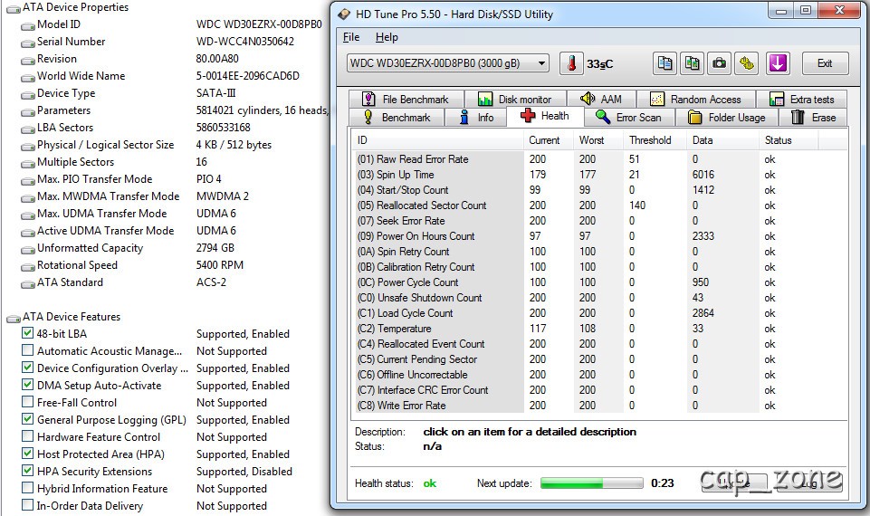Click the Rotational Speed drive icon
Screen dimensions: 870x516
click(x=28, y=266)
